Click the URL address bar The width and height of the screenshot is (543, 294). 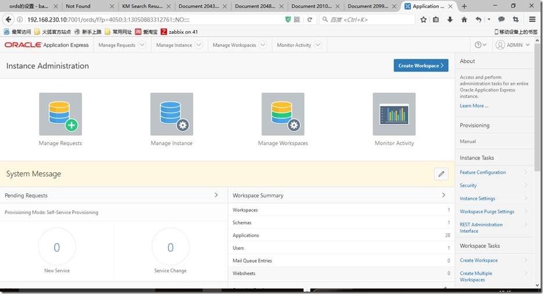click(152, 20)
